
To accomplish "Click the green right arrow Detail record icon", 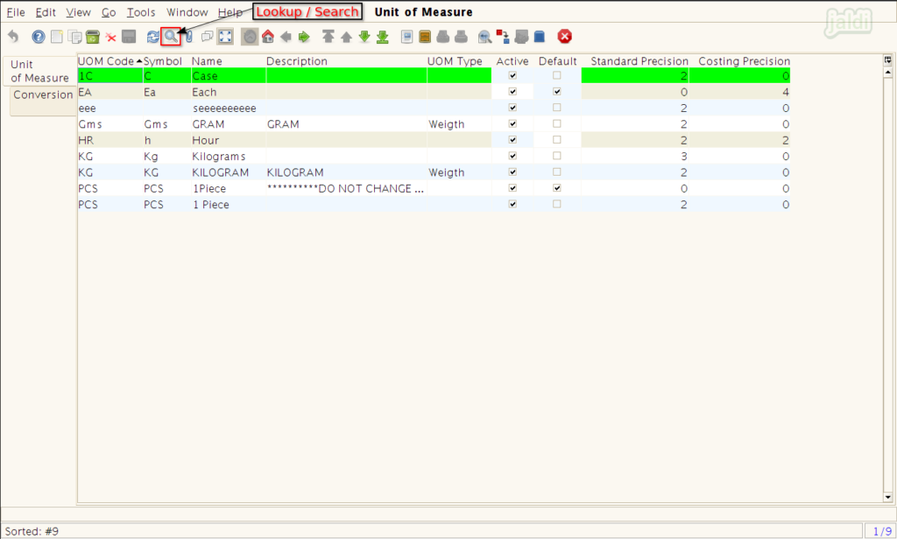I will pos(304,37).
